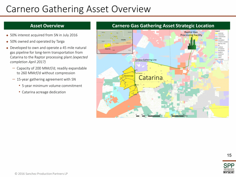
Task: Click the Raptor Gas Processing Facility plant icon
Action: point(193,45)
